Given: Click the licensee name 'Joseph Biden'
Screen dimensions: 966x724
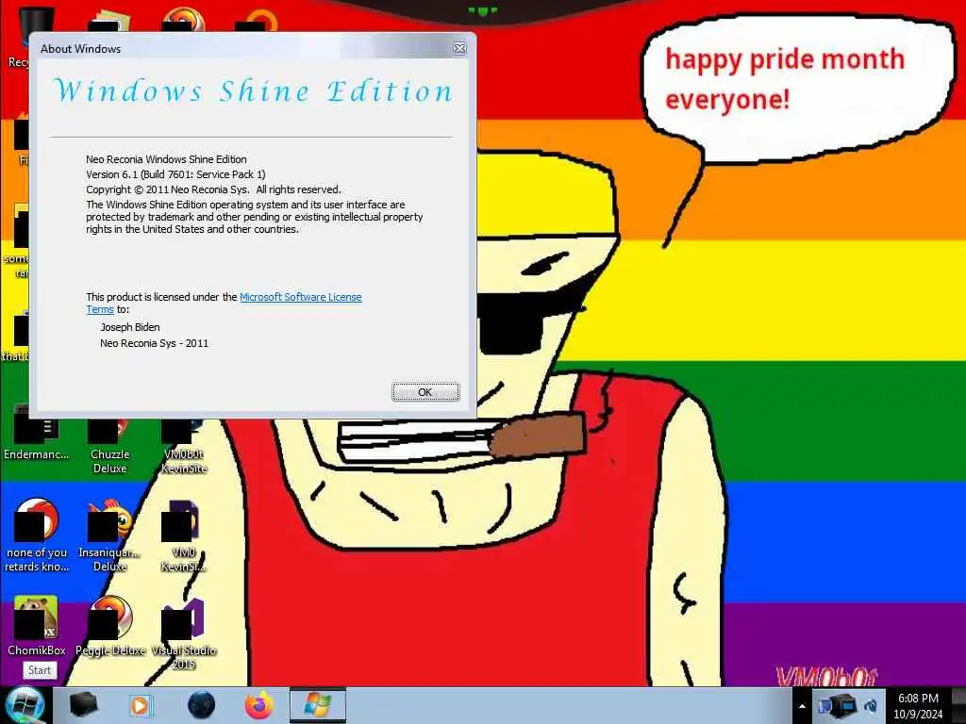Looking at the screenshot, I should click(x=130, y=327).
